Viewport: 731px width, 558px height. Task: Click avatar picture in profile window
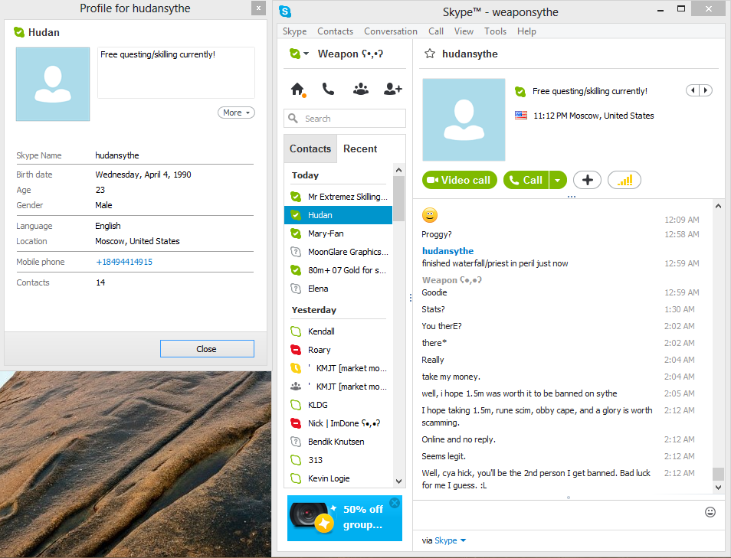click(x=53, y=84)
